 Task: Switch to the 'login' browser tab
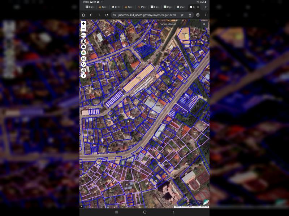point(168,7)
